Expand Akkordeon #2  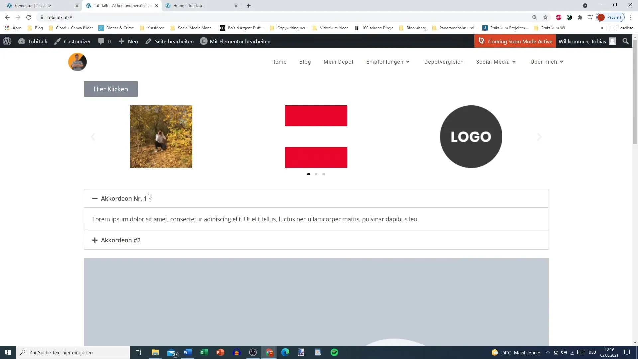point(316,240)
